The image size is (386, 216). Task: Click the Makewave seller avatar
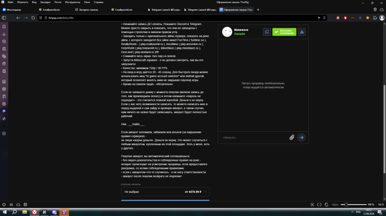227,32
